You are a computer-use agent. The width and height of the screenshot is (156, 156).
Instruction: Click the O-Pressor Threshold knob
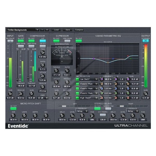click(x=56, y=71)
